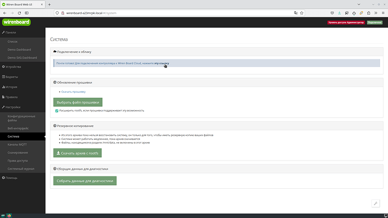
Task: Click the green connection status badge
Action: click(375, 22)
